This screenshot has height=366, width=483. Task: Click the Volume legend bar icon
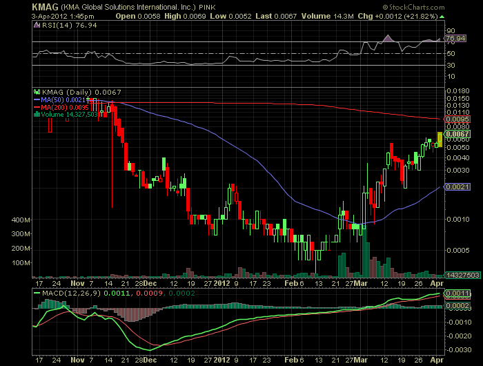point(35,115)
